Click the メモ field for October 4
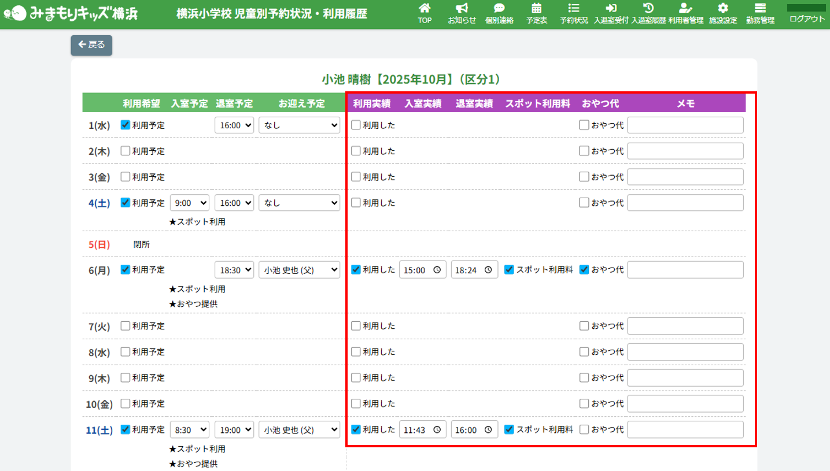This screenshot has height=471, width=830. coord(685,203)
